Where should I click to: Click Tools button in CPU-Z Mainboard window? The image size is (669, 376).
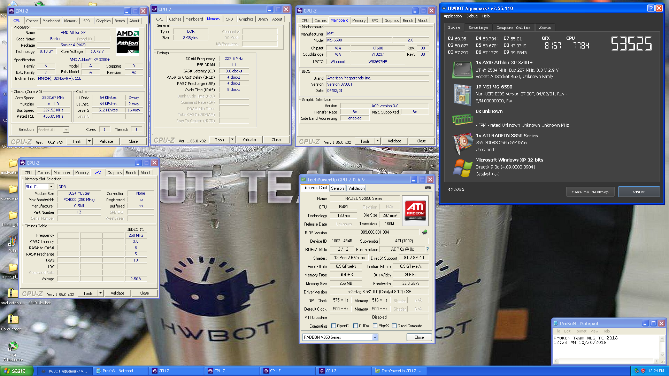[x=365, y=141]
